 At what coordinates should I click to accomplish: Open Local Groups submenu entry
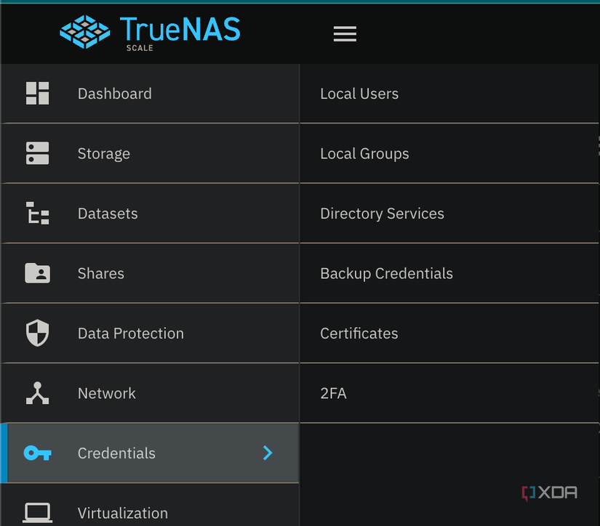point(449,154)
